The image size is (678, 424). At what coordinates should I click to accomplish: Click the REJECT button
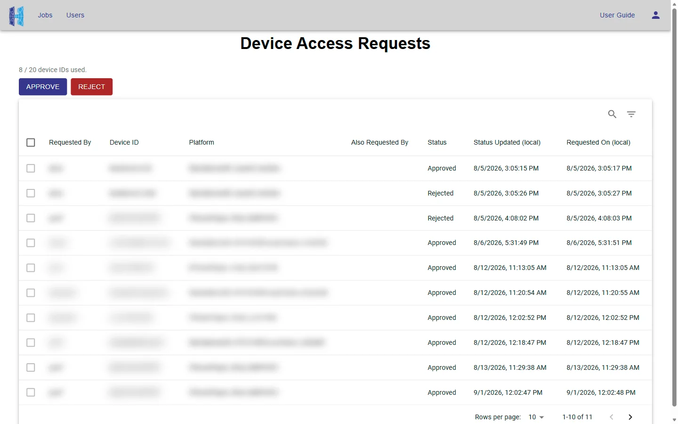pyautogui.click(x=91, y=87)
